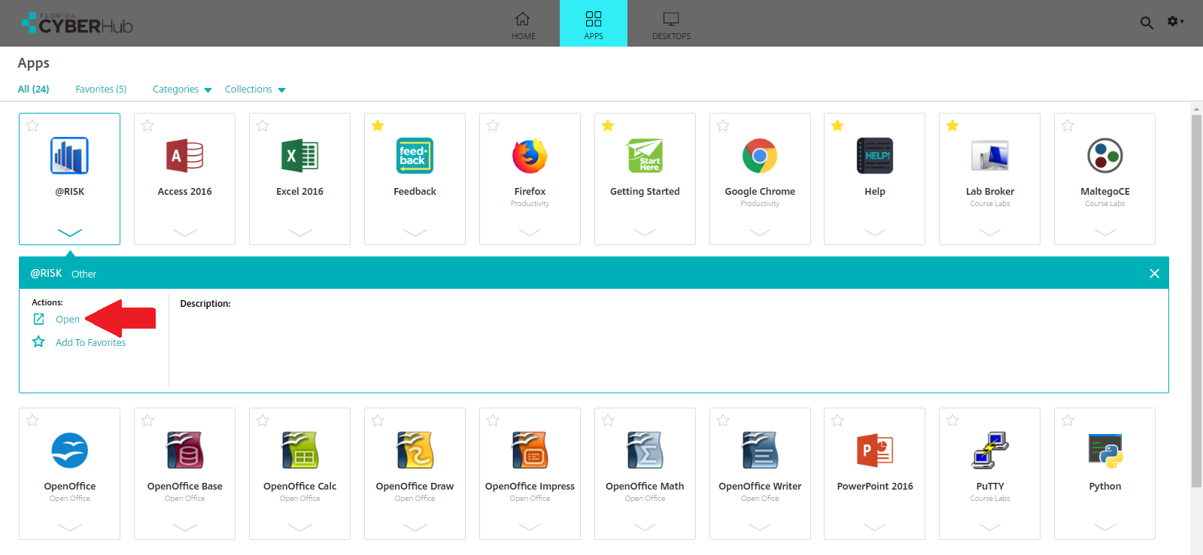This screenshot has height=555, width=1203.
Task: Select the PuTTY app icon
Action: (990, 450)
